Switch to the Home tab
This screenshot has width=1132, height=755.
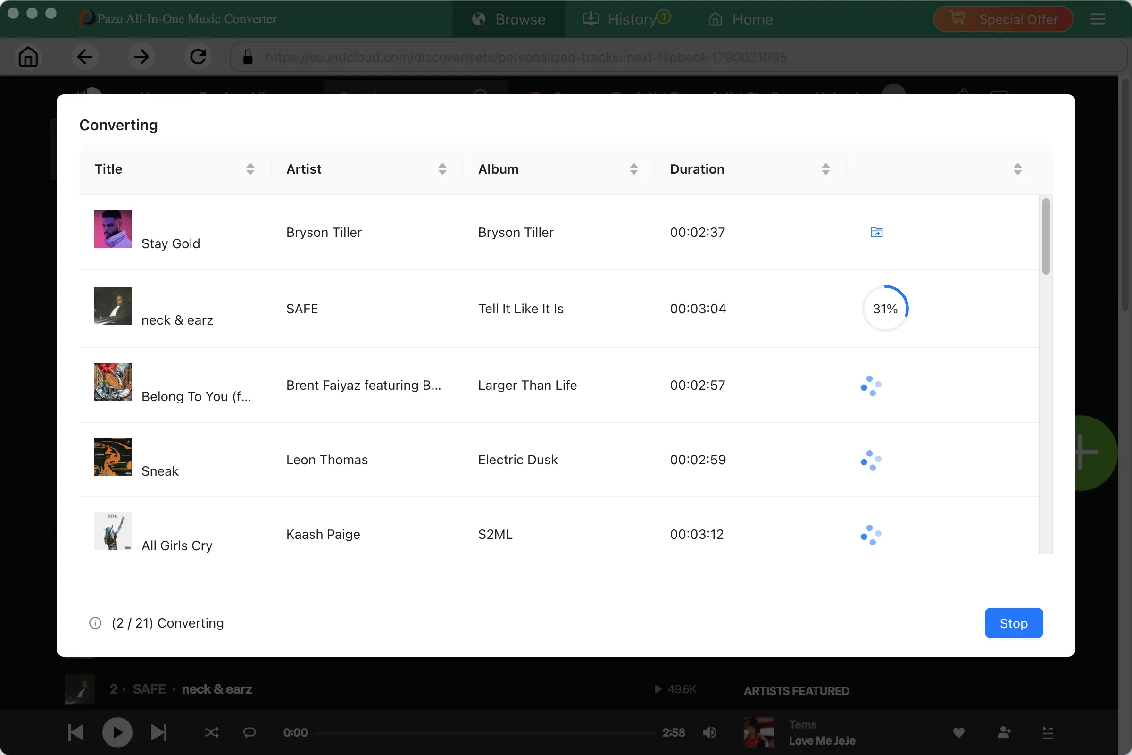click(741, 19)
